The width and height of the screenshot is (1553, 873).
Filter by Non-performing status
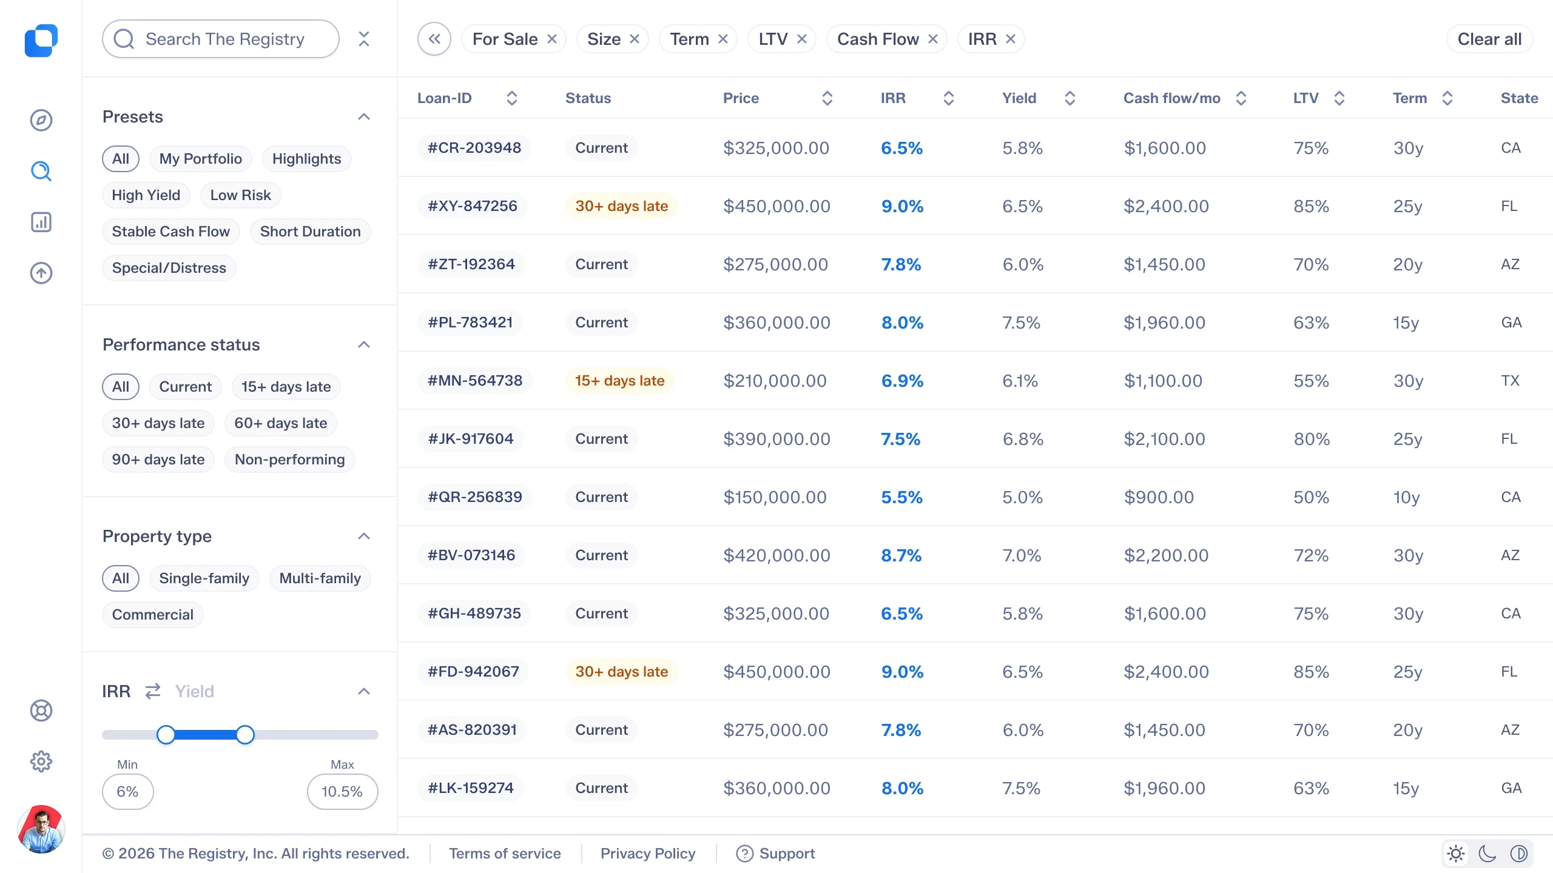point(290,460)
